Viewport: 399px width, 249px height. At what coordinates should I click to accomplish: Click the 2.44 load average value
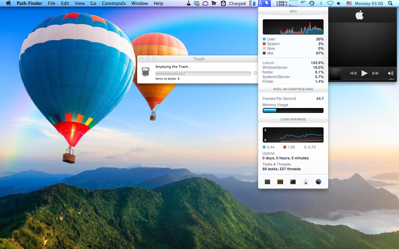click(271, 147)
